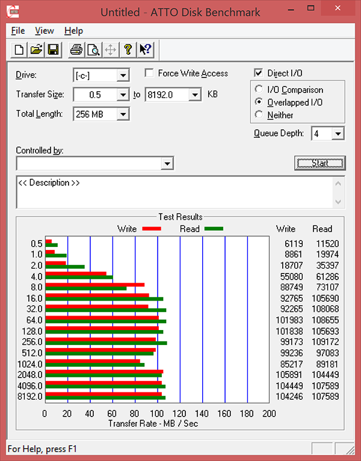Click the Read value 89181
The height and width of the screenshot is (461, 361).
[x=327, y=364]
